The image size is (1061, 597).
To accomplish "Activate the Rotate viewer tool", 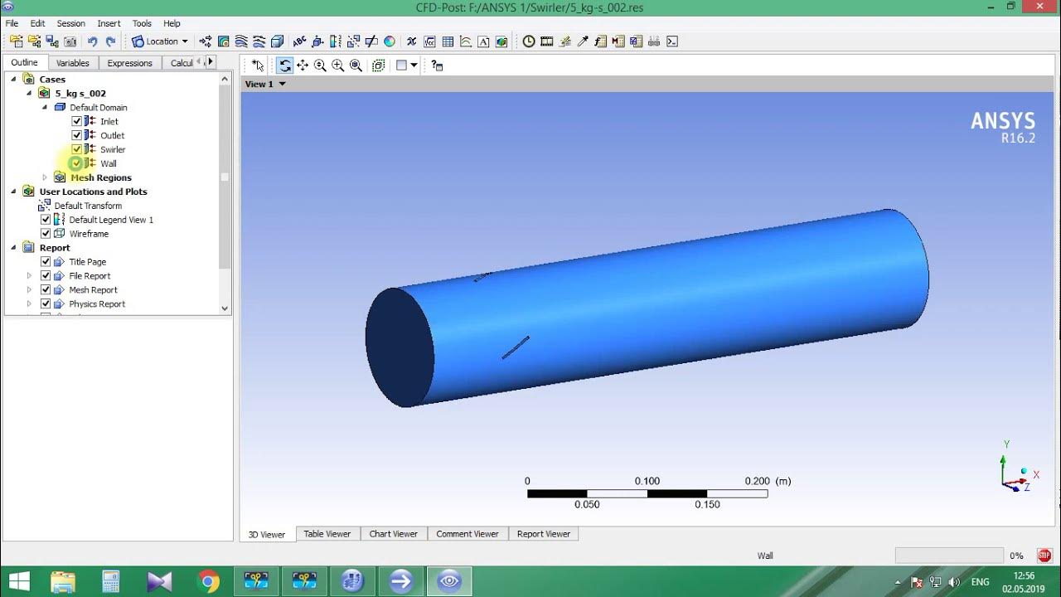I will [284, 65].
